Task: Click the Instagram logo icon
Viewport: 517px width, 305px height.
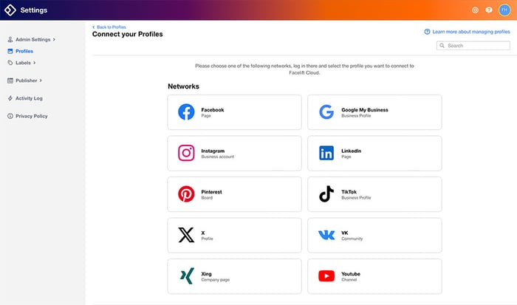Action: point(186,153)
